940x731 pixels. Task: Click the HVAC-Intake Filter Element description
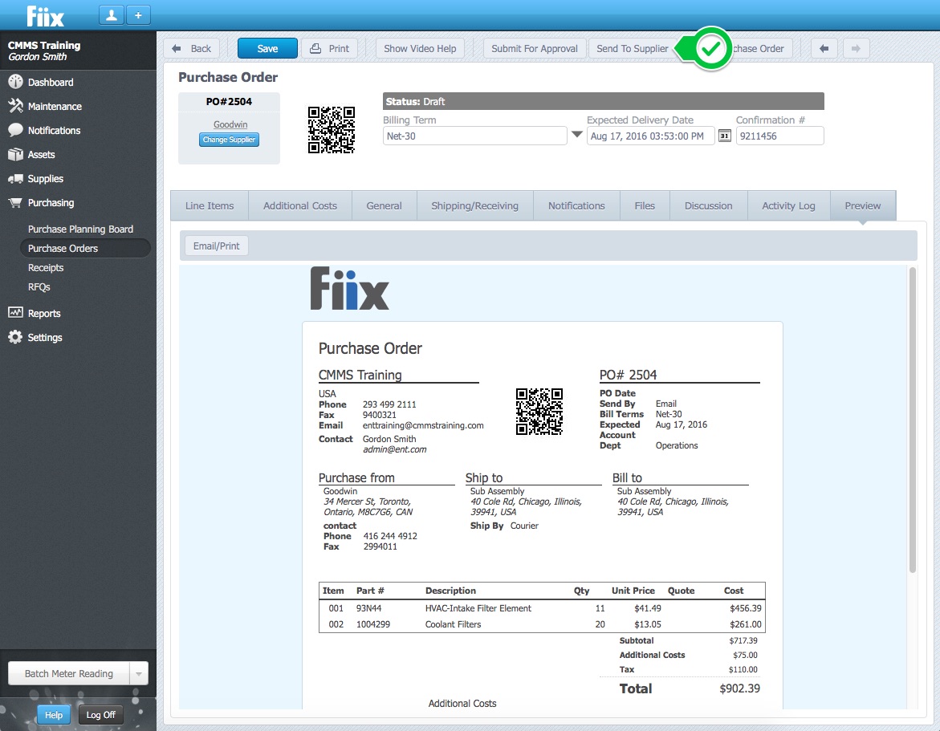478,608
